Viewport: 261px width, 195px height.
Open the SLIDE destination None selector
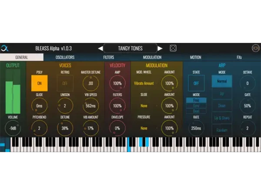144,106
